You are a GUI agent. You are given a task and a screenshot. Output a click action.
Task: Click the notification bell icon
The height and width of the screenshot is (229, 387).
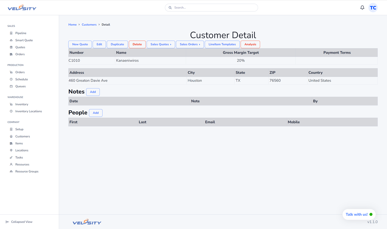(x=362, y=8)
